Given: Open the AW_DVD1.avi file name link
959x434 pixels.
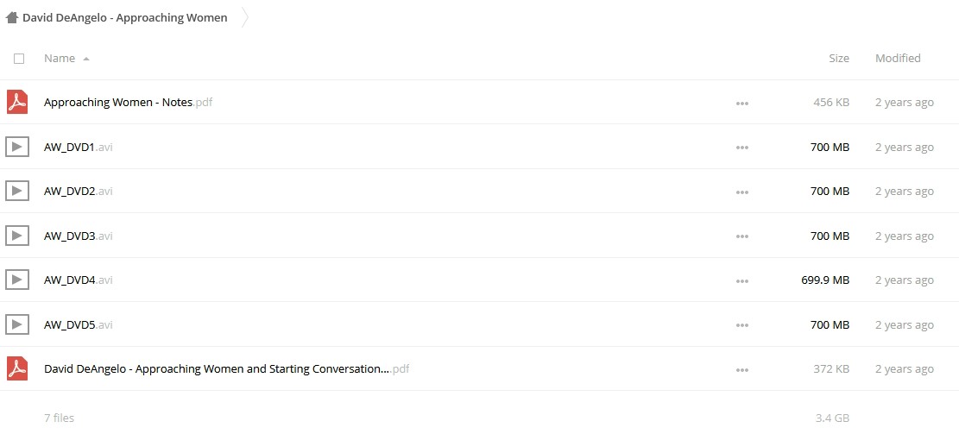Looking at the screenshot, I should [79, 147].
